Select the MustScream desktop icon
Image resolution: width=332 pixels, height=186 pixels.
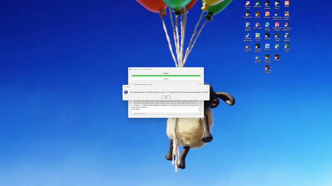pyautogui.click(x=248, y=15)
